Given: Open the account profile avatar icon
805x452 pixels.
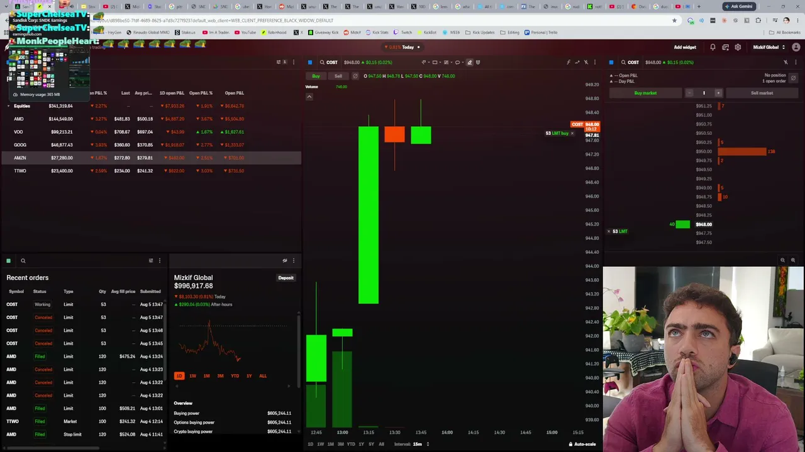Looking at the screenshot, I should 796,47.
